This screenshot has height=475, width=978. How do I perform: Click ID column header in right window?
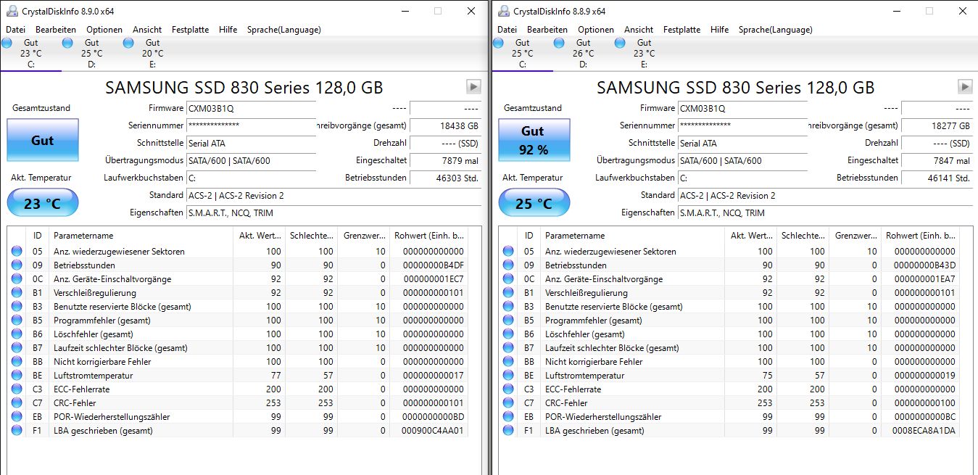[x=529, y=236]
